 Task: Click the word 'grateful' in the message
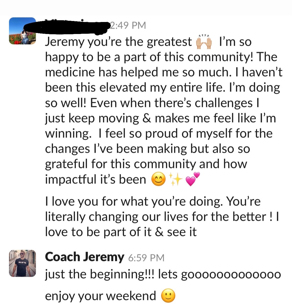point(66,164)
